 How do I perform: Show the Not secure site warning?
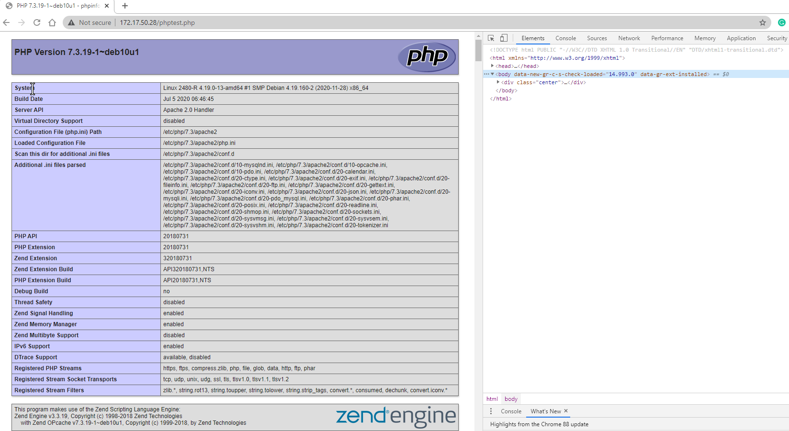pyautogui.click(x=90, y=22)
